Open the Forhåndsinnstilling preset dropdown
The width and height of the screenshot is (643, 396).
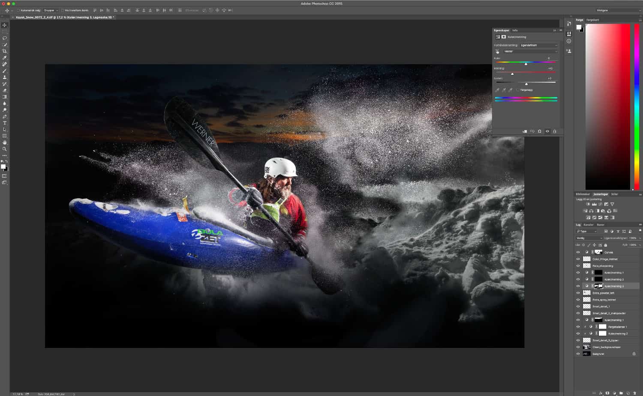[538, 45]
